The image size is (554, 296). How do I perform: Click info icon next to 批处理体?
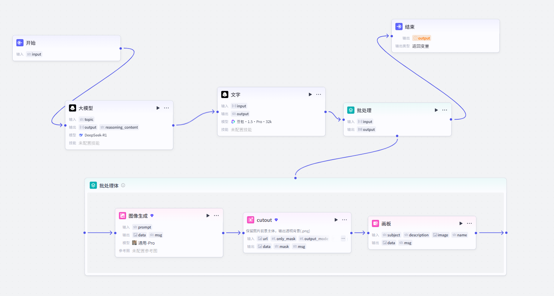[123, 185]
